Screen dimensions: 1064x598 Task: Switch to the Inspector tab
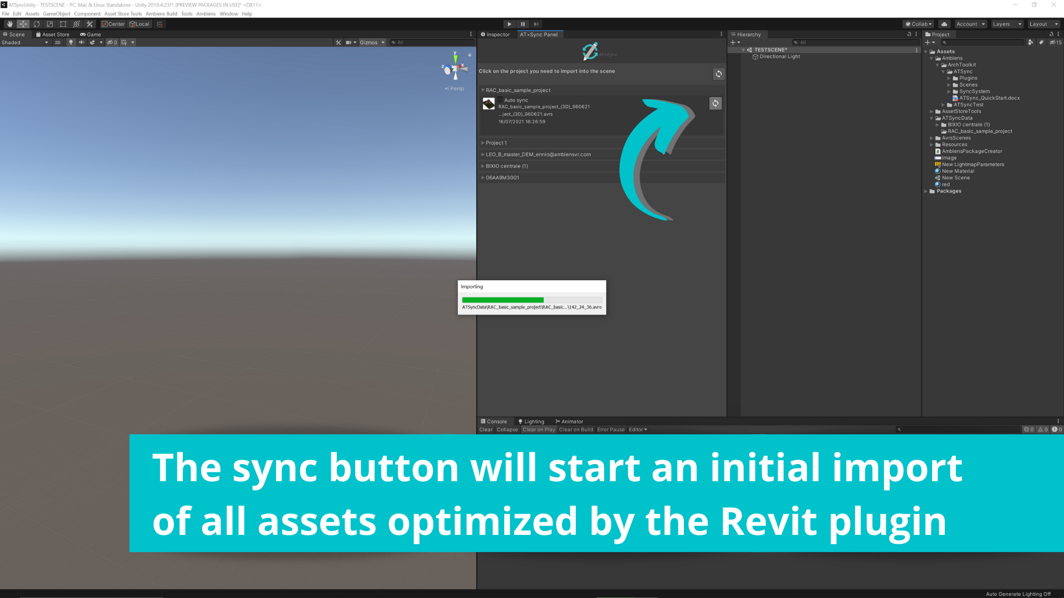[x=495, y=34]
